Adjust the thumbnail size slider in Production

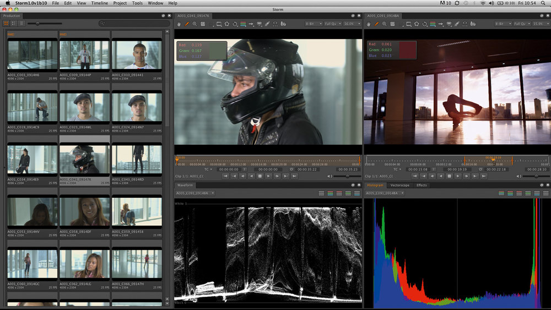click(x=37, y=23)
